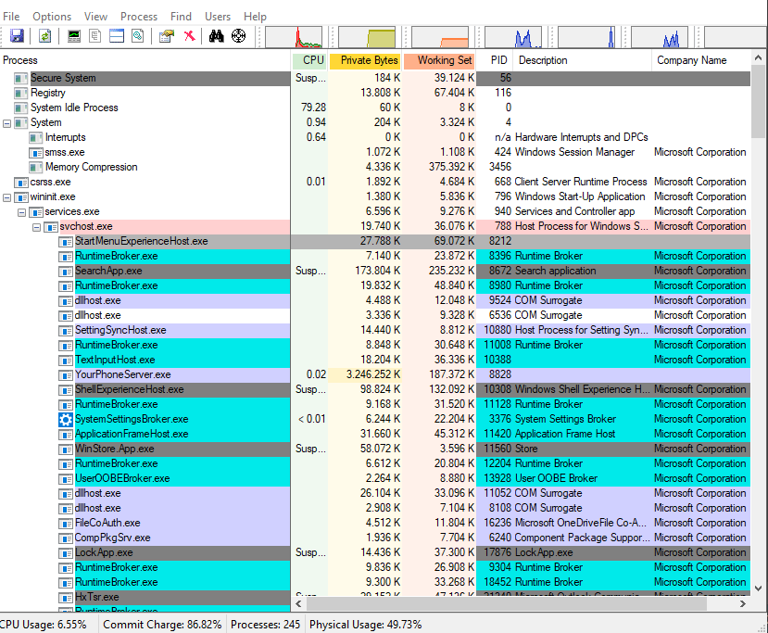
Task: Click the yellow commit history graph
Action: coord(368,37)
